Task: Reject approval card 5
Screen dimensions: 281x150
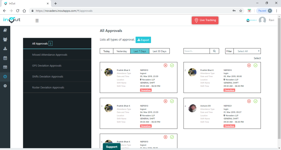Action: (x=165, y=137)
